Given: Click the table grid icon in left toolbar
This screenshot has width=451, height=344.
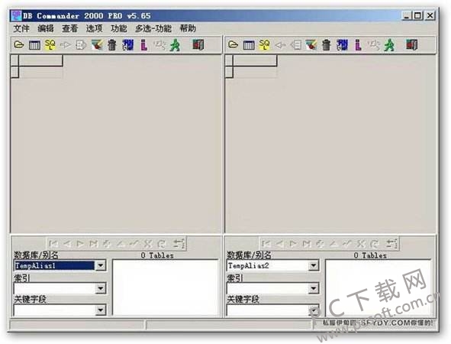Looking at the screenshot, I should [x=34, y=45].
